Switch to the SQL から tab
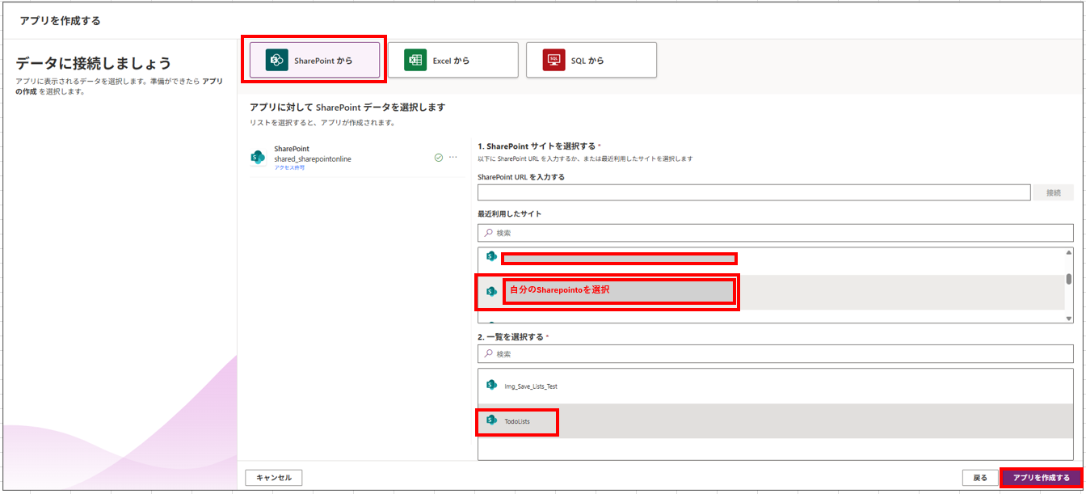This screenshot has width=1086, height=494. (x=591, y=61)
